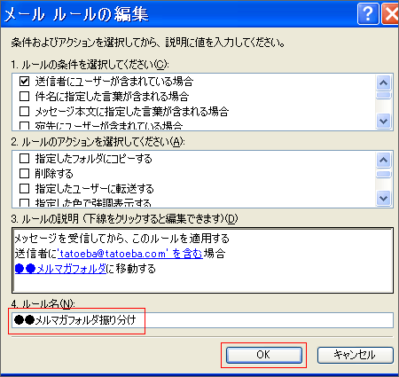Check 件名に指定した言葉が含まれる場合 condition

(24, 97)
